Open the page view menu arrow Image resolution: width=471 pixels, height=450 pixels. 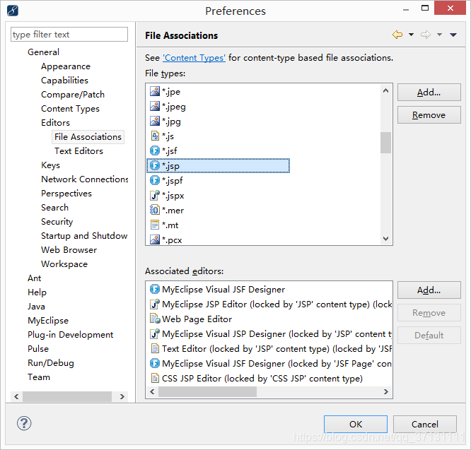tap(453, 35)
